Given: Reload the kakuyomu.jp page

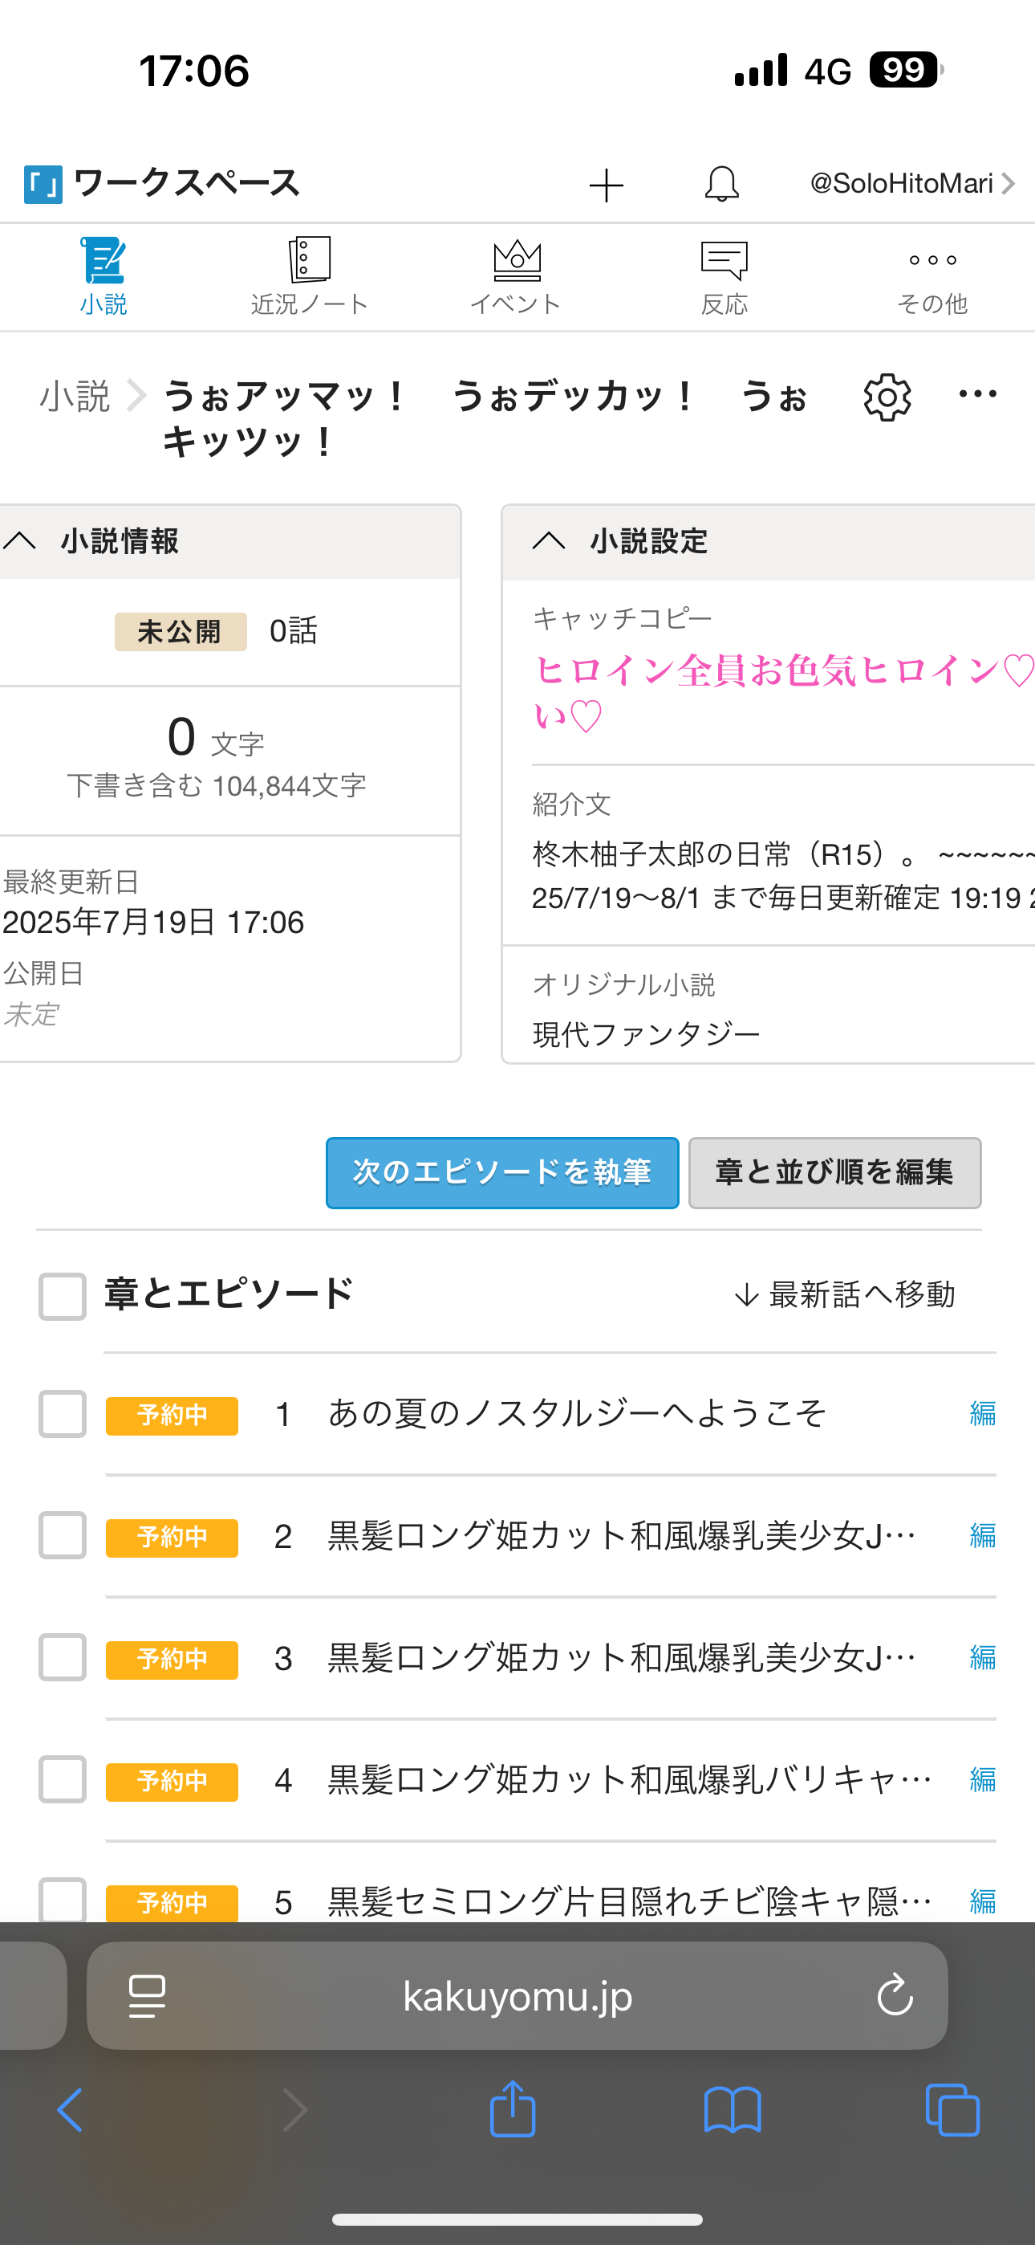Looking at the screenshot, I should (895, 1996).
